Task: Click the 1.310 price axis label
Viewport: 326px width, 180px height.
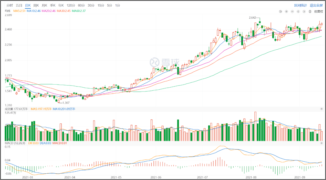Action: tap(8, 105)
